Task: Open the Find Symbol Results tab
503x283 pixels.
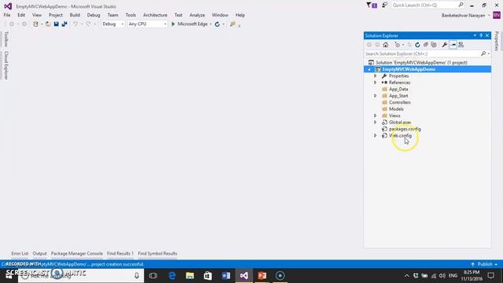Action: 157,253
